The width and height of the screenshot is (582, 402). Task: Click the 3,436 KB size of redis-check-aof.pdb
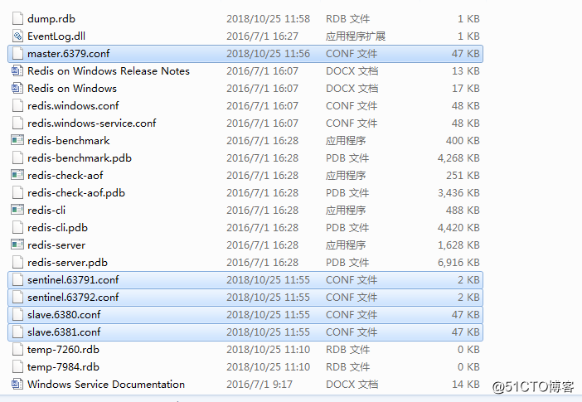[458, 193]
